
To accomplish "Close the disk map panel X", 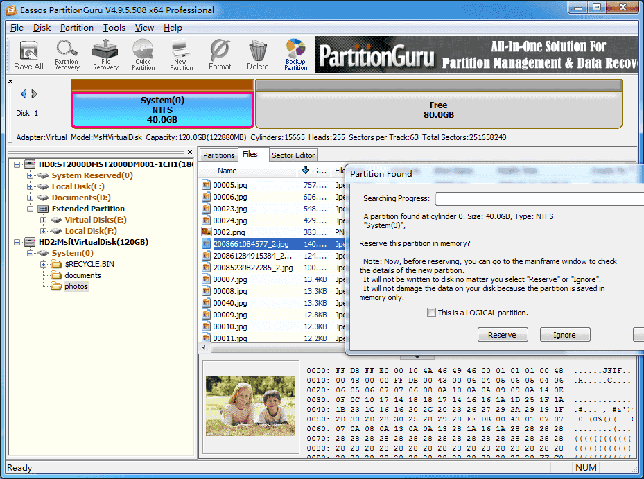I will (x=10, y=81).
